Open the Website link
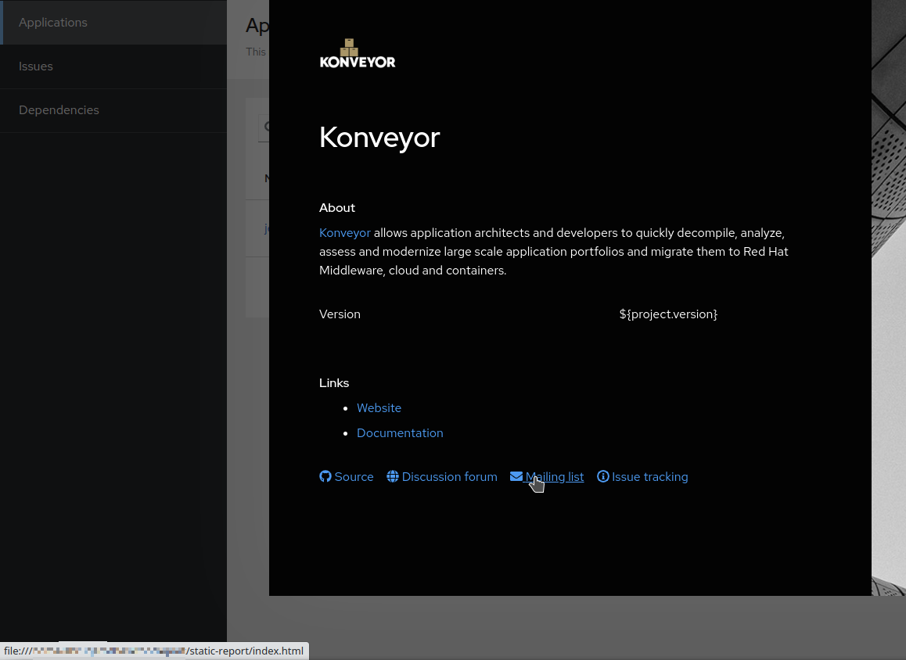This screenshot has height=660, width=906. point(379,407)
